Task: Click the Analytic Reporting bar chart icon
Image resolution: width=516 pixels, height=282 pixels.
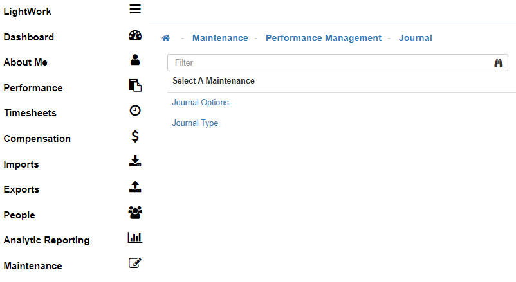Action: [134, 238]
